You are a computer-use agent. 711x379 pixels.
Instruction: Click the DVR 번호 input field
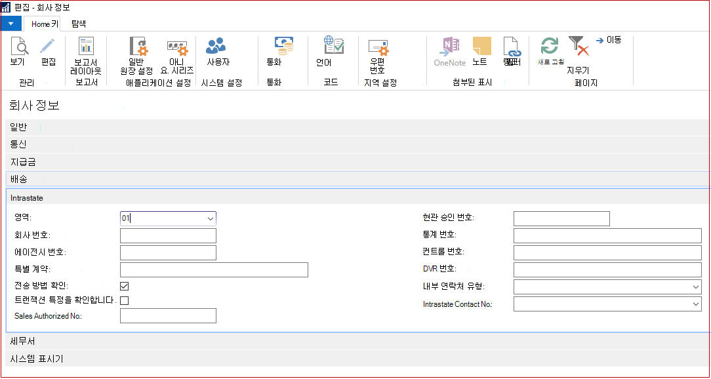(607, 269)
